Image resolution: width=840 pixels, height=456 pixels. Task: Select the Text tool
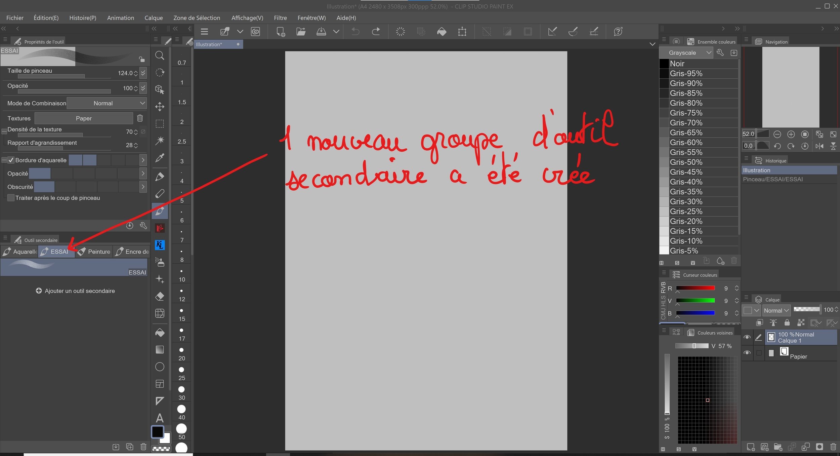(160, 418)
